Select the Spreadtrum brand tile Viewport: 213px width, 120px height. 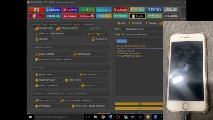click(171, 16)
